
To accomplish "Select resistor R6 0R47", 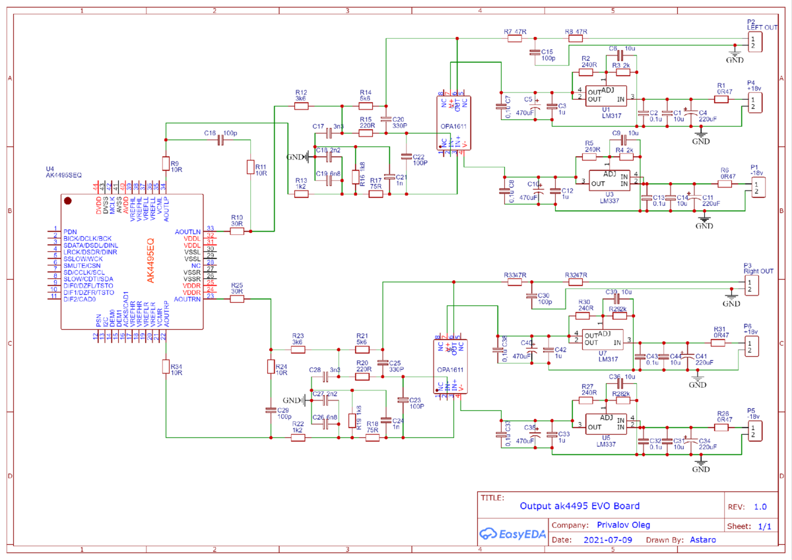I will [725, 183].
